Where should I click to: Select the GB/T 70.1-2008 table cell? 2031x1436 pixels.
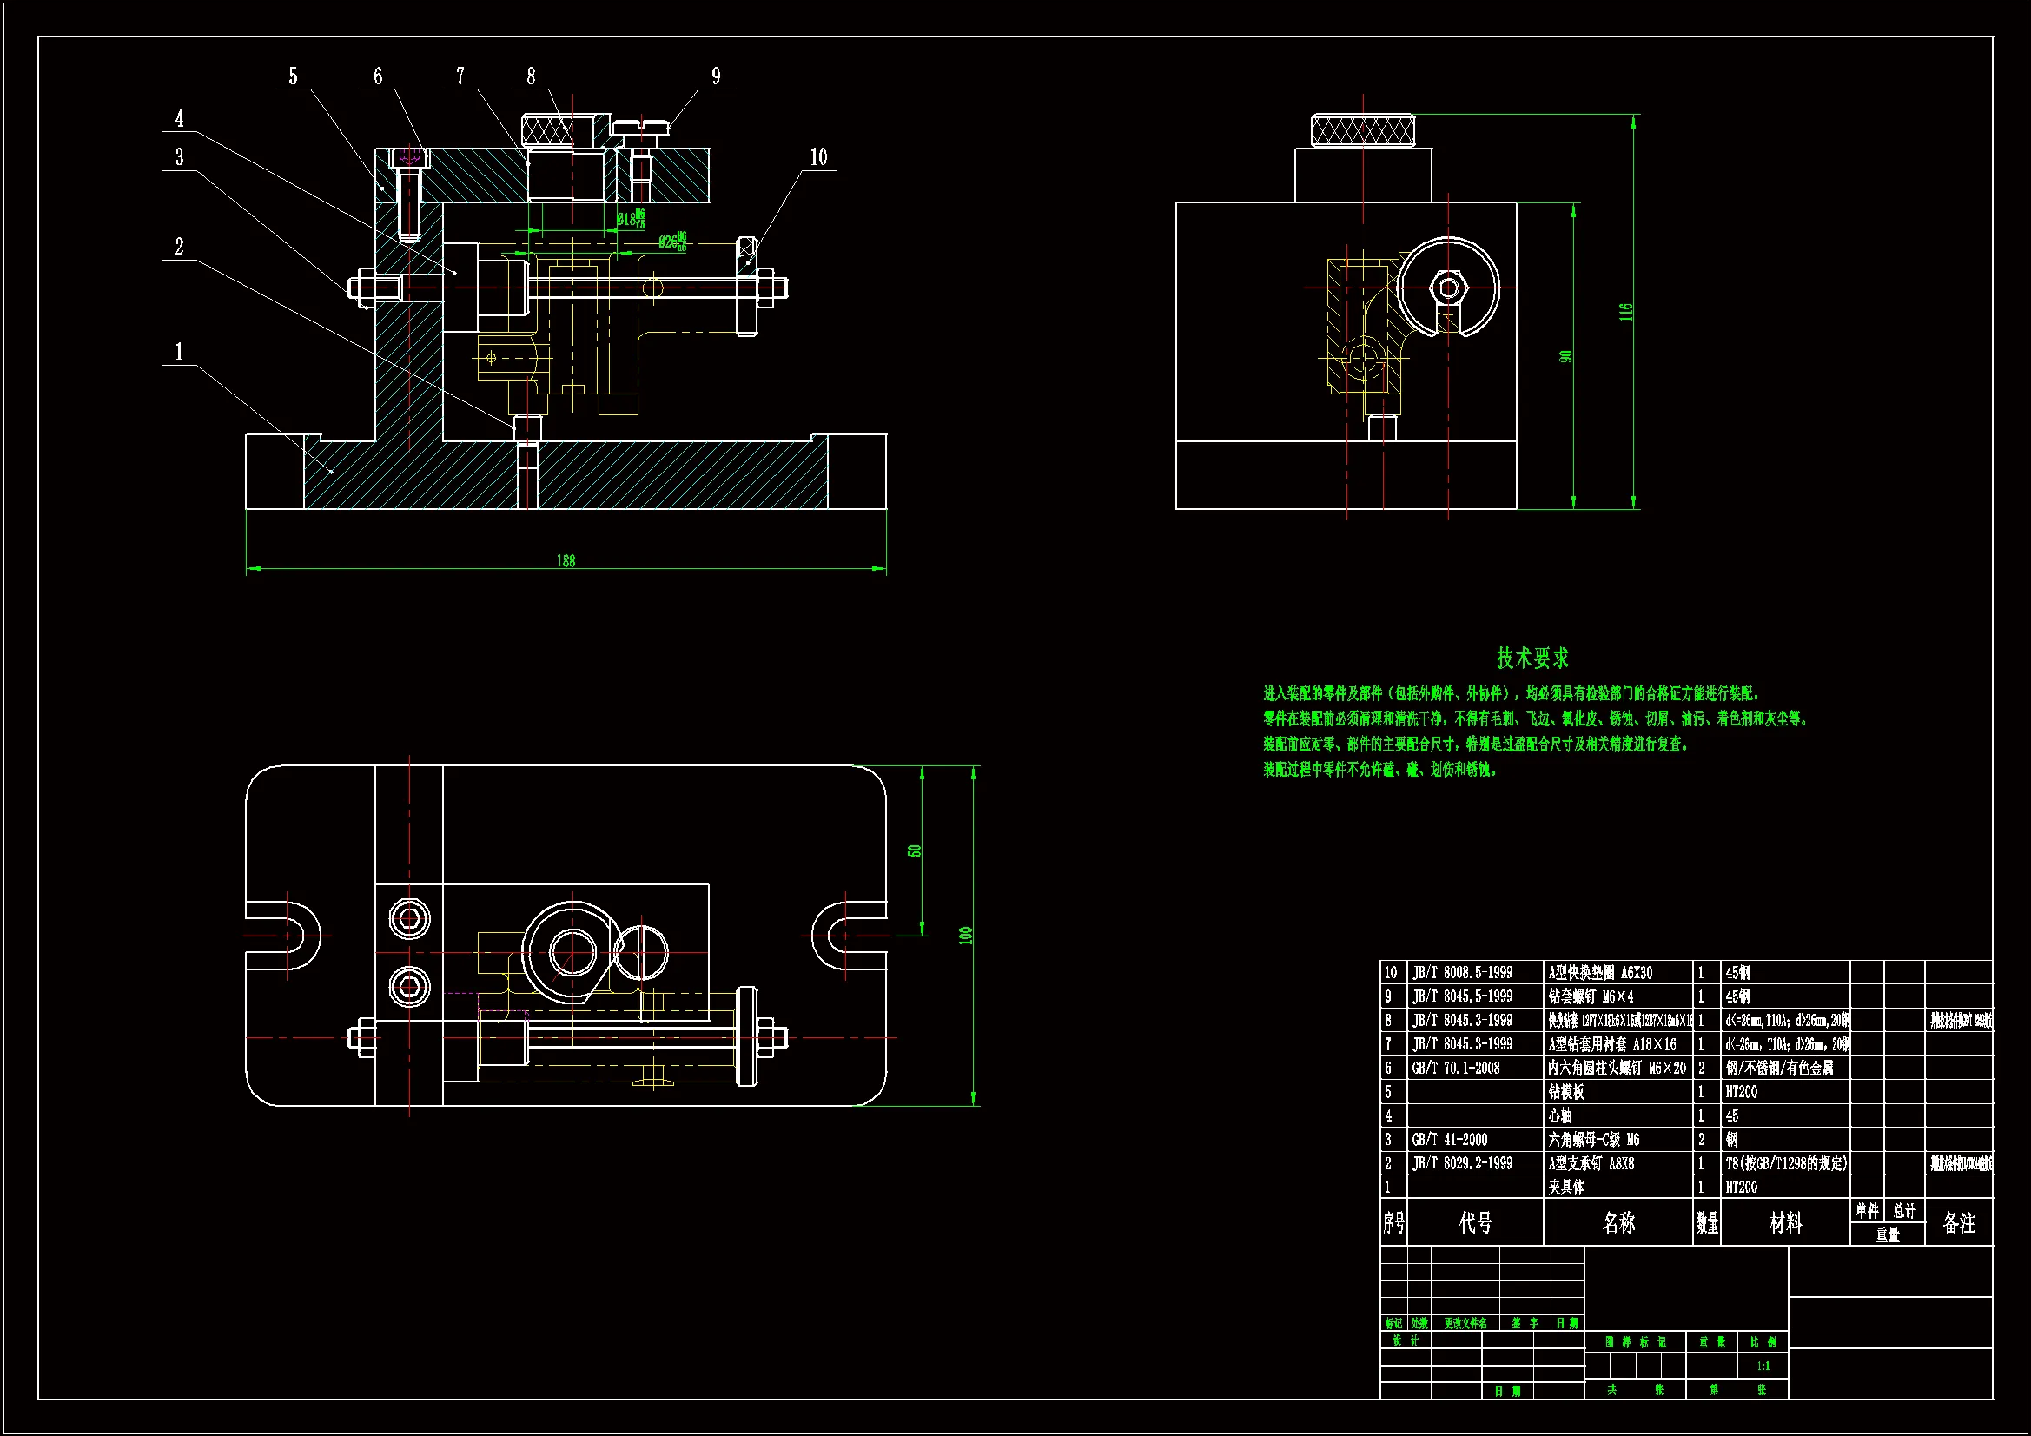pyautogui.click(x=1455, y=1068)
